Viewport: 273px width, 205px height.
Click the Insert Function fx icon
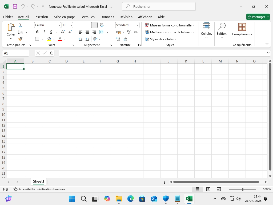(x=51, y=53)
